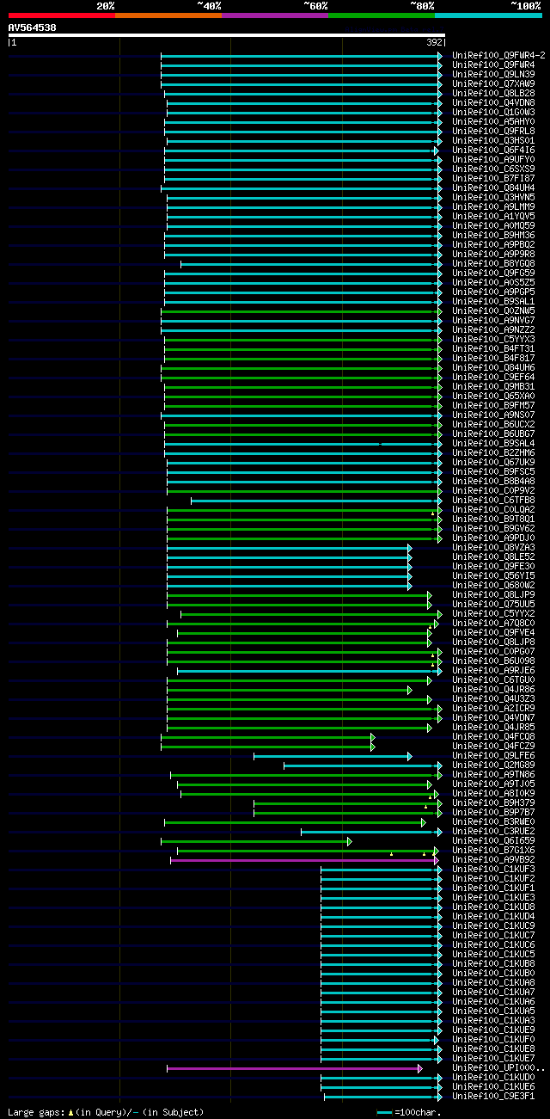Select hit UniRef100_A0S5Z5

tap(493, 282)
